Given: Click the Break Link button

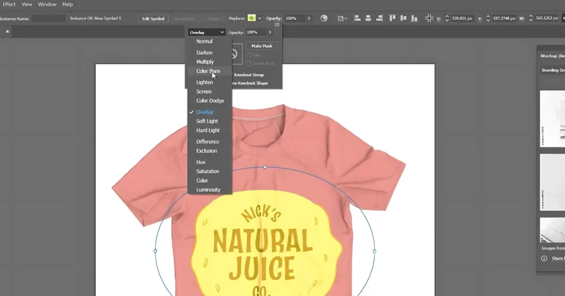Looking at the screenshot, I should [x=184, y=19].
